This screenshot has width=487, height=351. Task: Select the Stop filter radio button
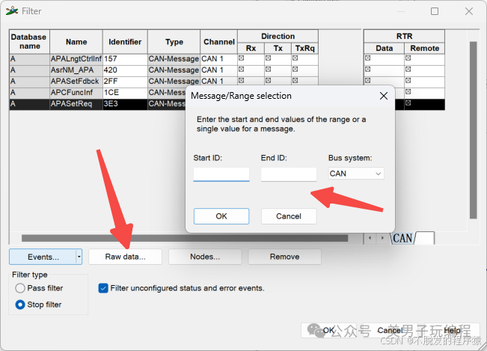pos(20,305)
